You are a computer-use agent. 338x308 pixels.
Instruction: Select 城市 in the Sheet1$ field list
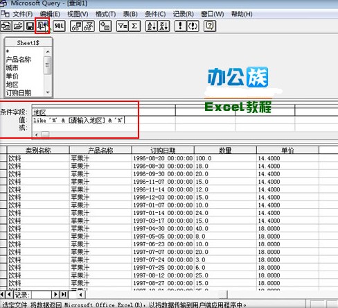click(x=24, y=68)
